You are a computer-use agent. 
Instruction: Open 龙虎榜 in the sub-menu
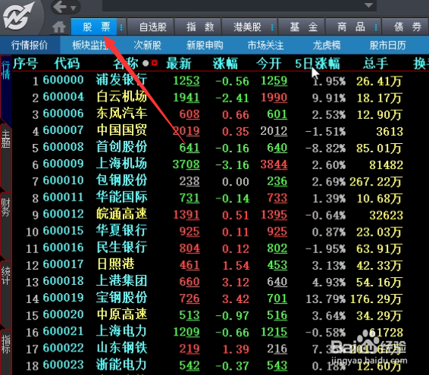[327, 45]
